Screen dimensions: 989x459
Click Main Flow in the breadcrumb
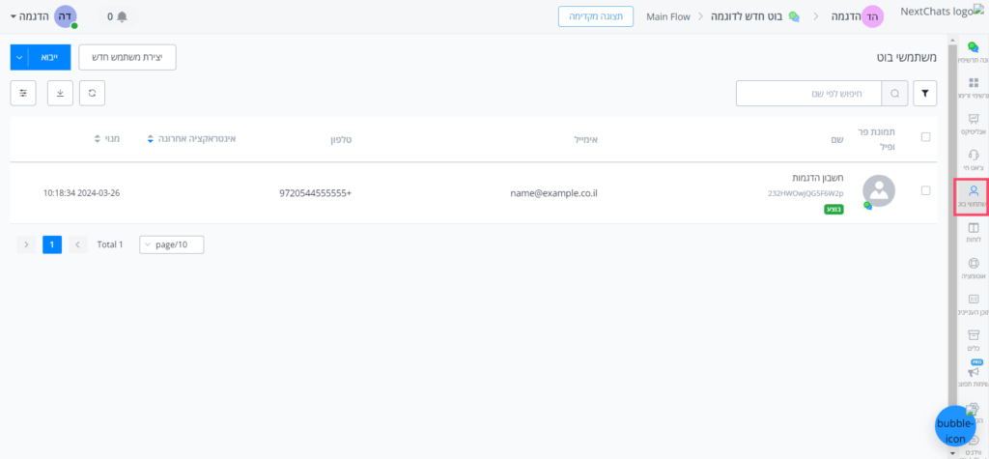pos(668,17)
